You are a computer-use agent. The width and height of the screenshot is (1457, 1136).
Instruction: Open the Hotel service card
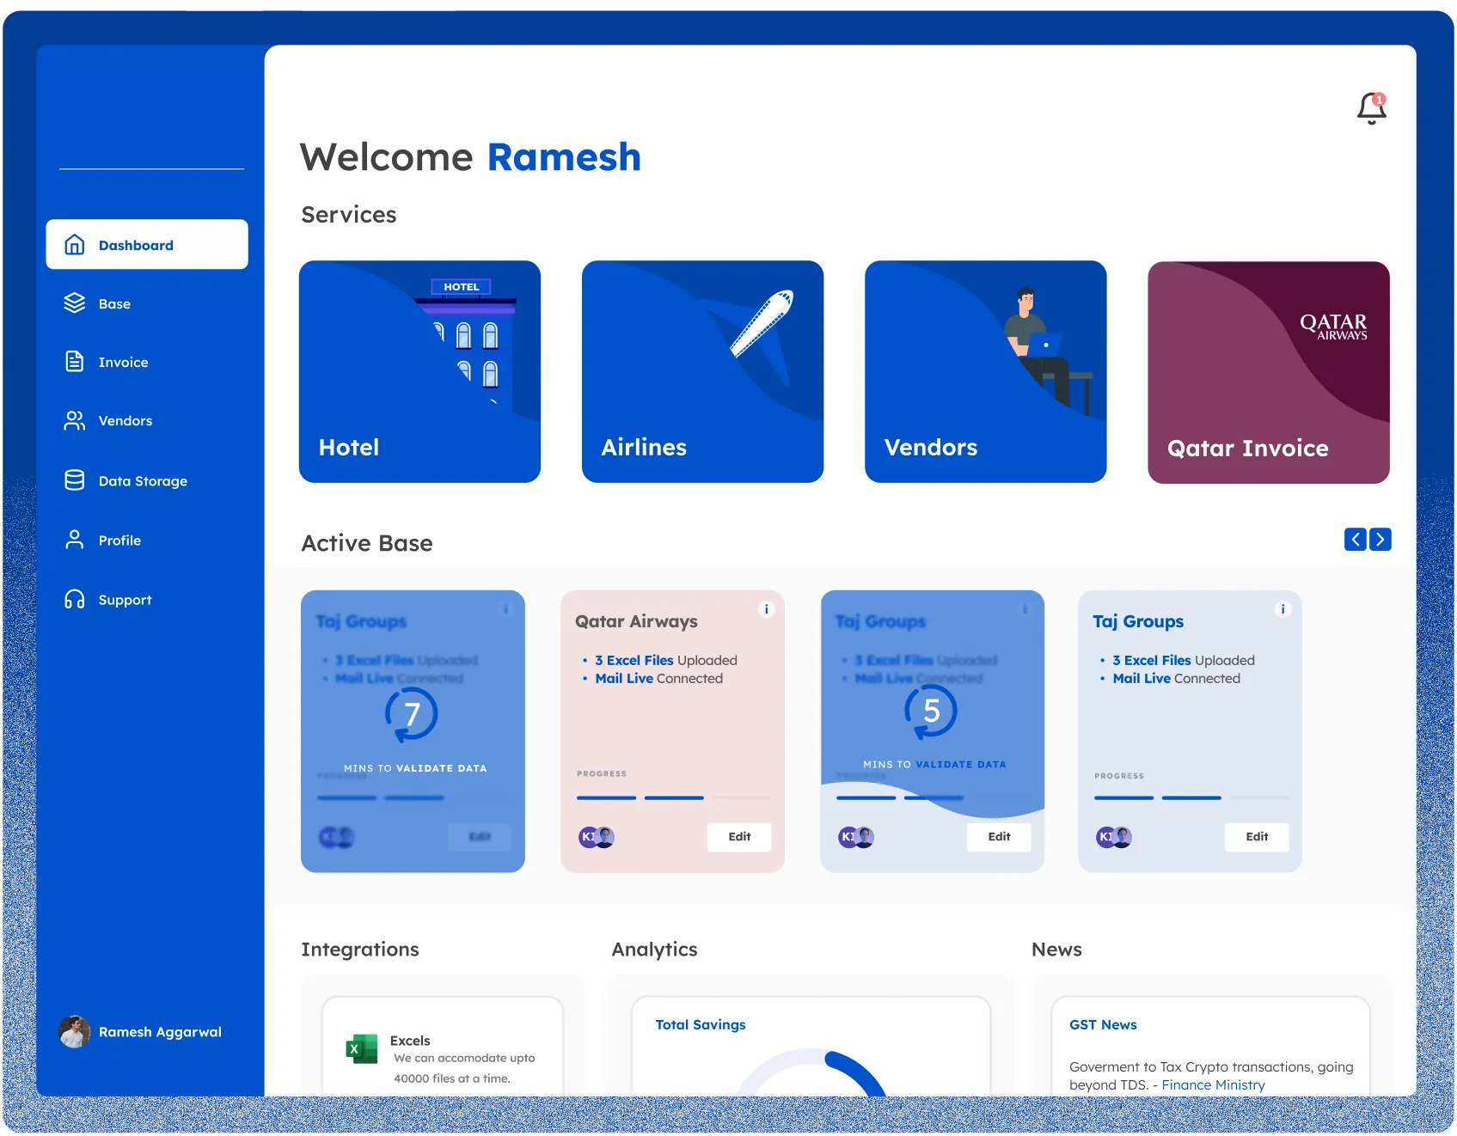tap(419, 371)
